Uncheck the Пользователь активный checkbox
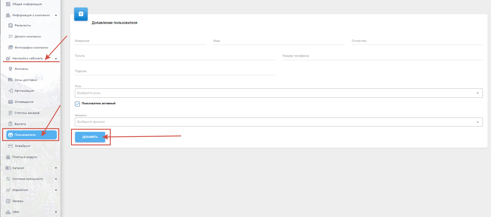491x217 pixels. click(x=77, y=104)
